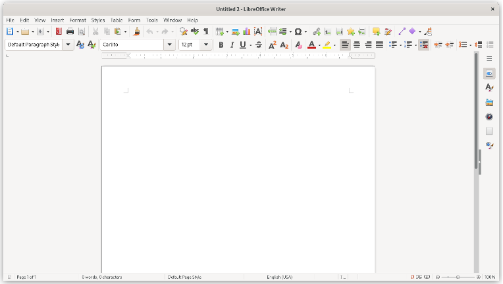Screen dimensions: 503x284
Task: Insert a chart from the toolbar
Action: [x=246, y=31]
